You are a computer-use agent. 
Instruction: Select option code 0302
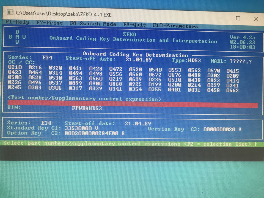[213, 76]
